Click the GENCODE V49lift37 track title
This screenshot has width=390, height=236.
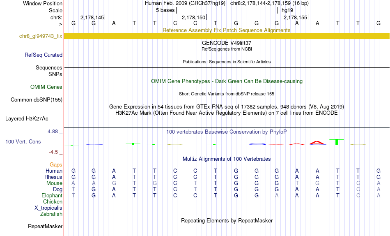pos(227,43)
